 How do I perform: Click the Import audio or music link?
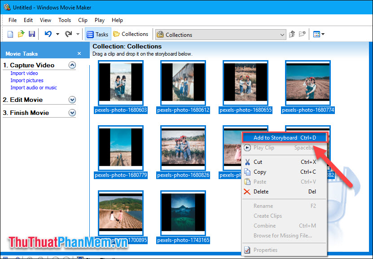(x=33, y=88)
